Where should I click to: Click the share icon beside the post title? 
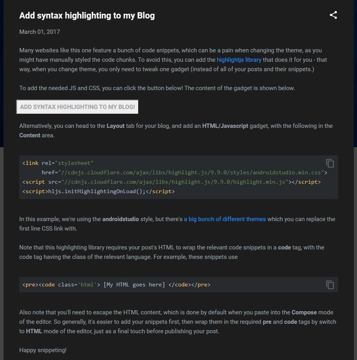point(333,15)
